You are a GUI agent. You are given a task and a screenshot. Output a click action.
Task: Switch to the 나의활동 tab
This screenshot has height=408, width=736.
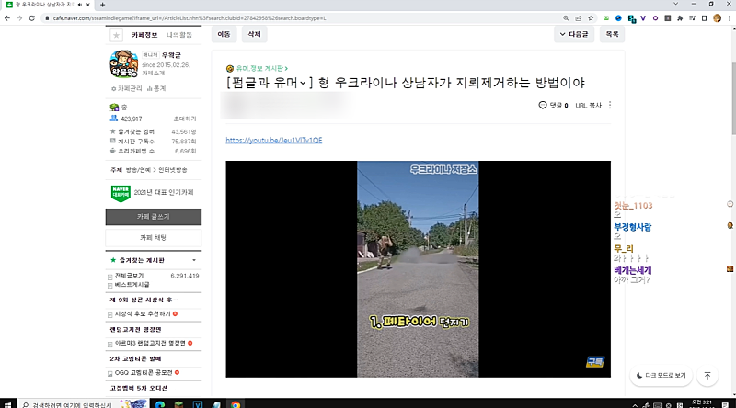click(178, 34)
